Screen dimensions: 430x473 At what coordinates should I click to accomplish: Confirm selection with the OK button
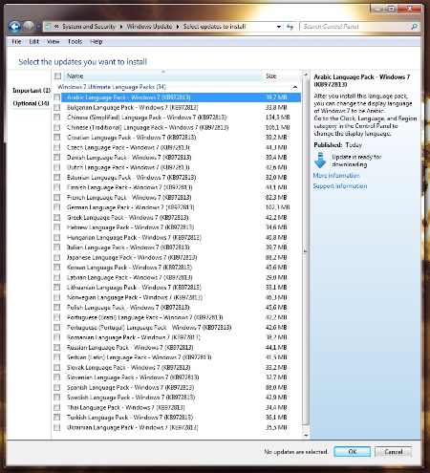pyautogui.click(x=353, y=452)
